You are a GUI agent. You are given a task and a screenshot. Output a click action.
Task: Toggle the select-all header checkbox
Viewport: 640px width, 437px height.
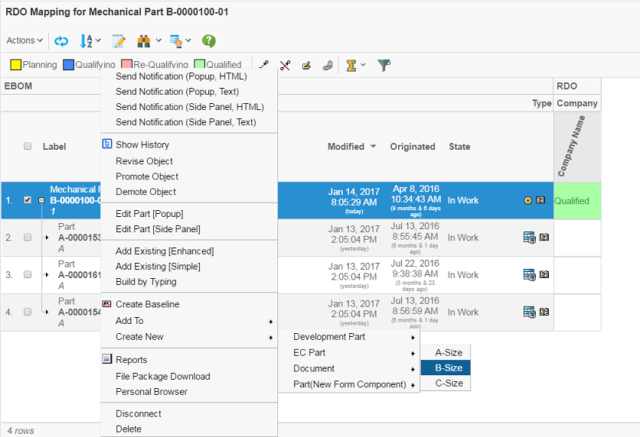click(x=28, y=147)
